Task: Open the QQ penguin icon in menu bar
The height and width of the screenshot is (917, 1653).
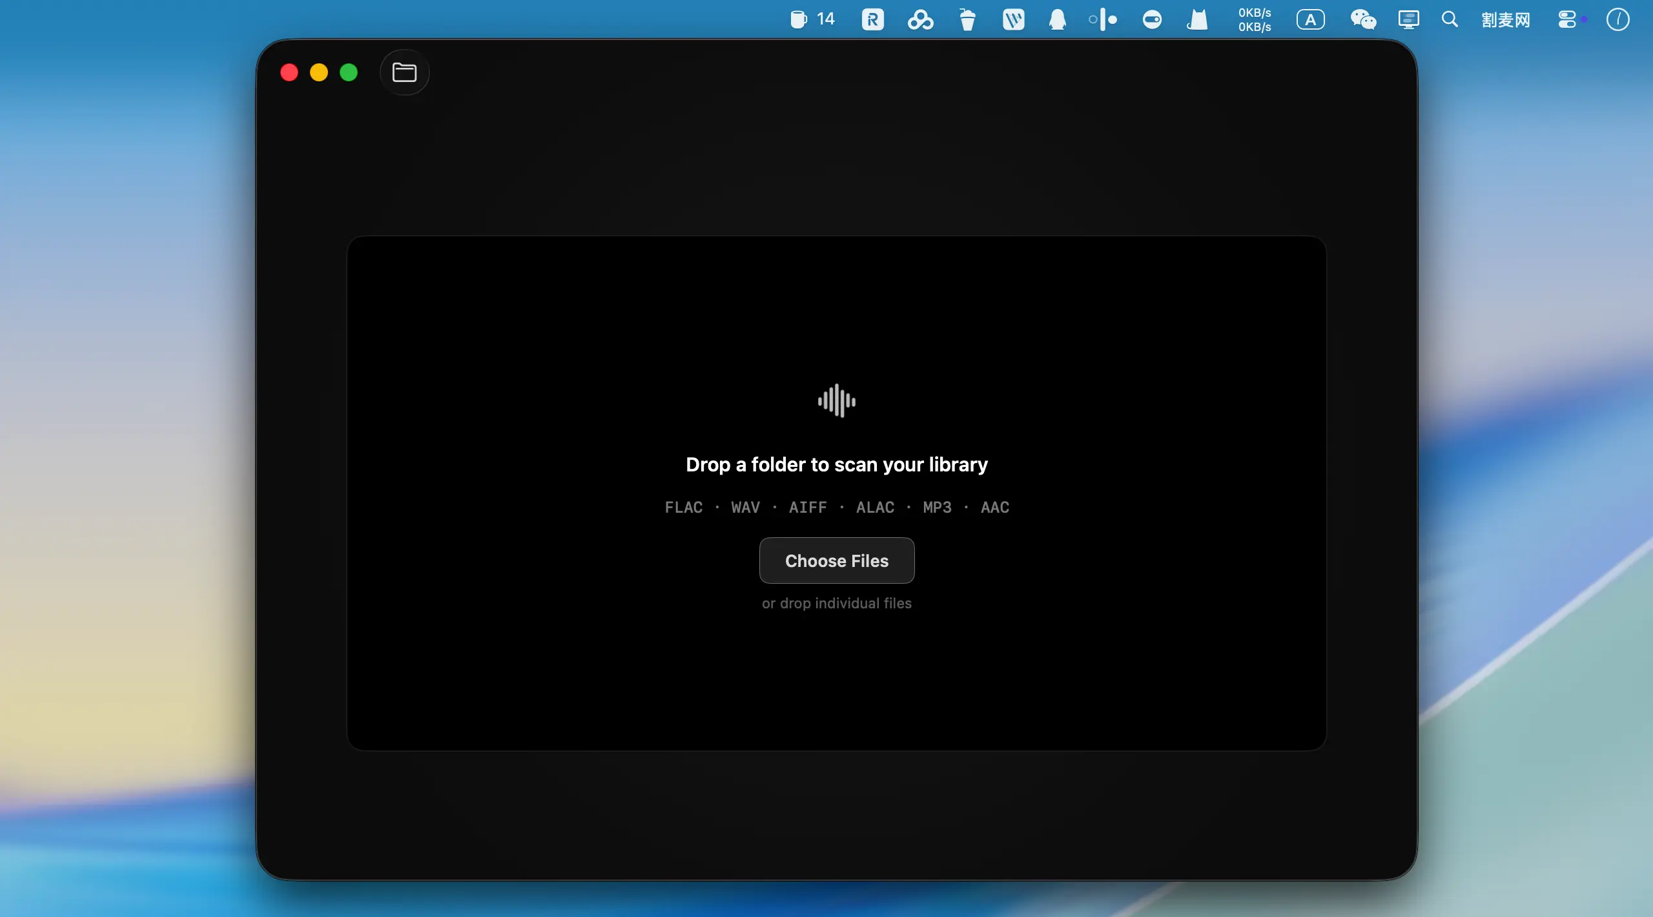Action: (1057, 19)
